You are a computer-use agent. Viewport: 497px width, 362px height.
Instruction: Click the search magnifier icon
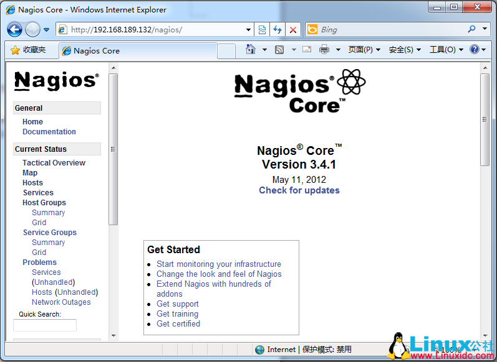point(471,29)
